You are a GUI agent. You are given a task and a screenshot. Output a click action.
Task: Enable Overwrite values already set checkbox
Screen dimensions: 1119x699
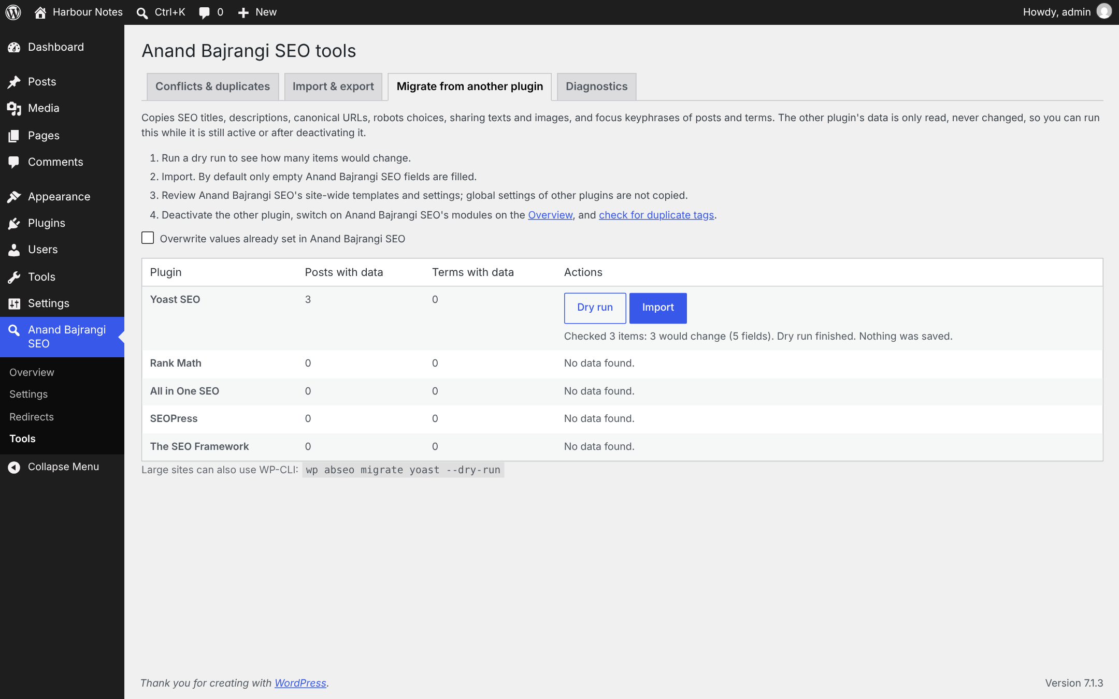point(148,238)
